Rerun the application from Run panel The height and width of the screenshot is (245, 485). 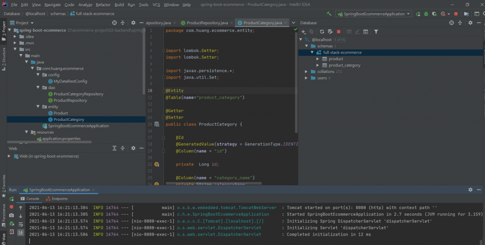tap(11, 199)
